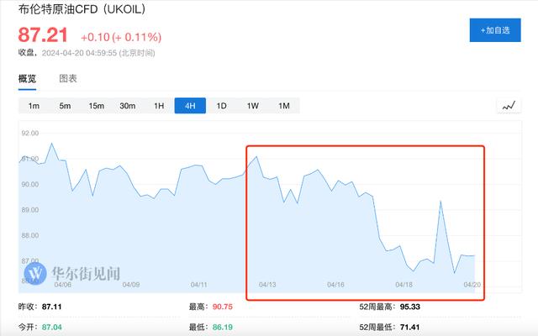Switch to the 概览 tab
Image resolution: width=538 pixels, height=336 pixels.
pos(27,79)
